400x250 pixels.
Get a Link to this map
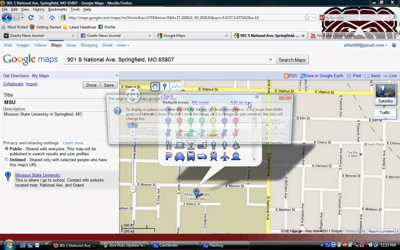click(x=390, y=76)
